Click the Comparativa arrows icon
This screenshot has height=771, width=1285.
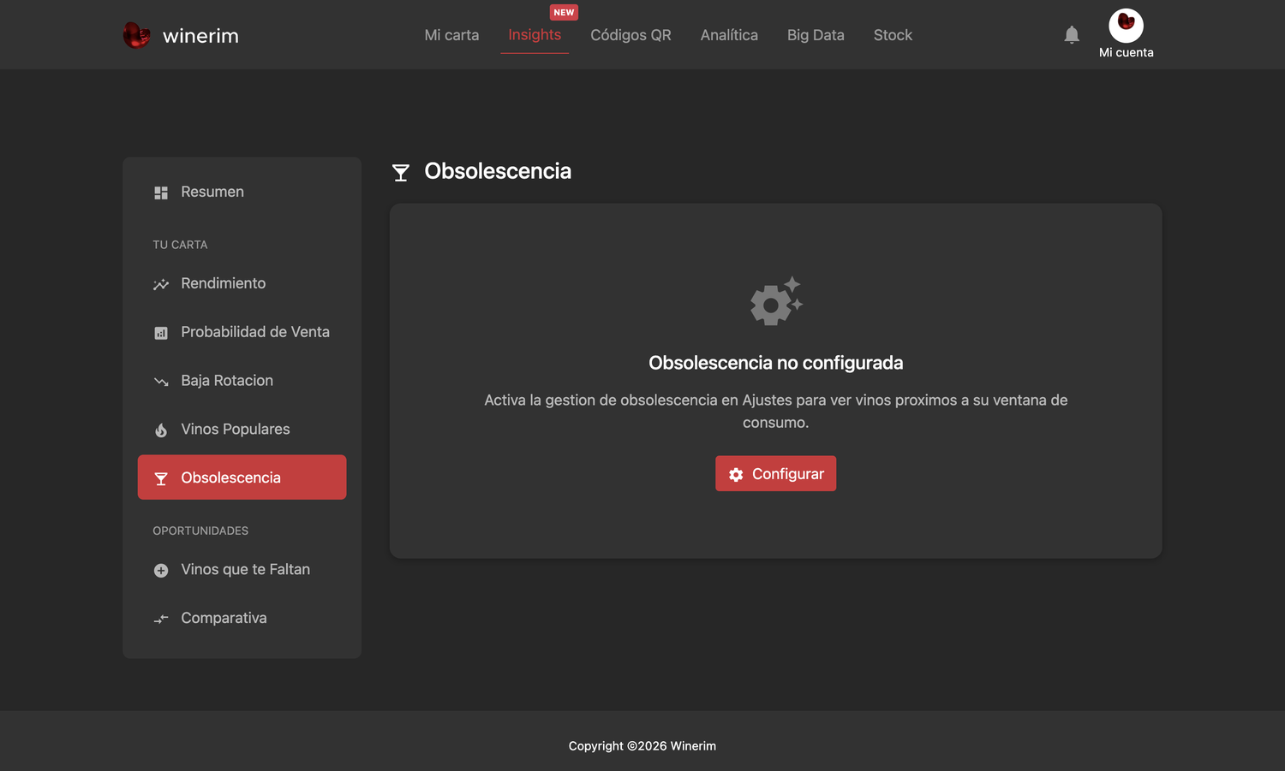click(x=161, y=619)
